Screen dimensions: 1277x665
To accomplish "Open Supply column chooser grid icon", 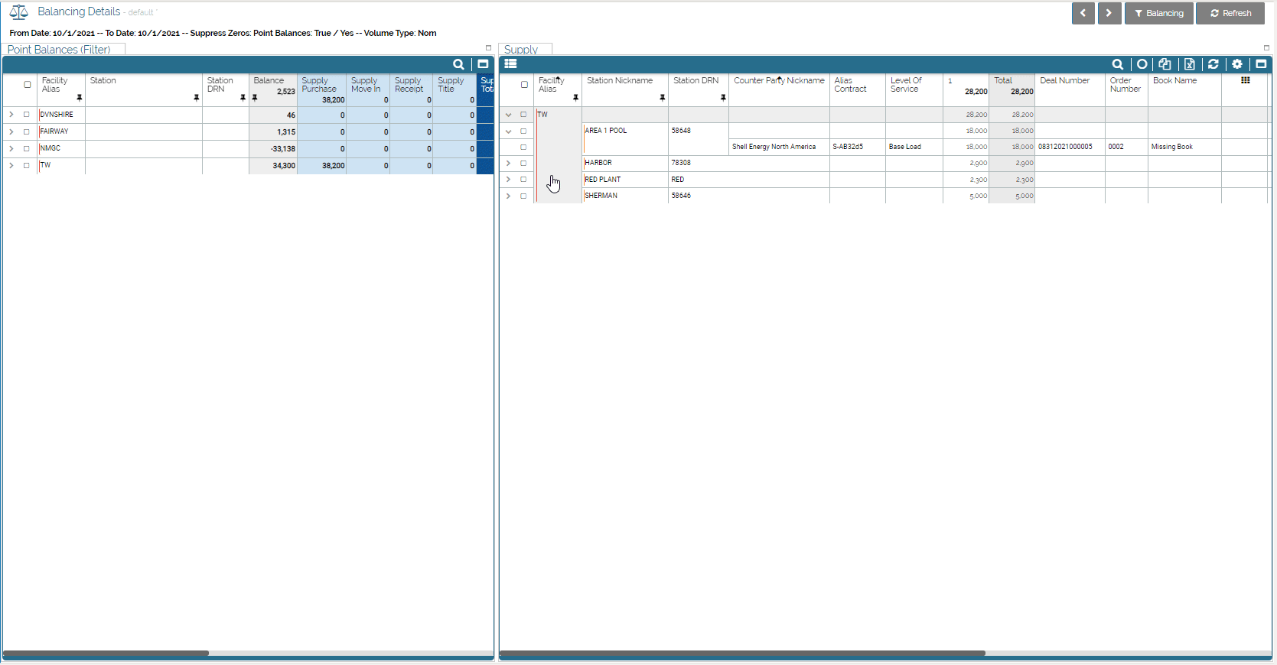I will click(x=1245, y=80).
